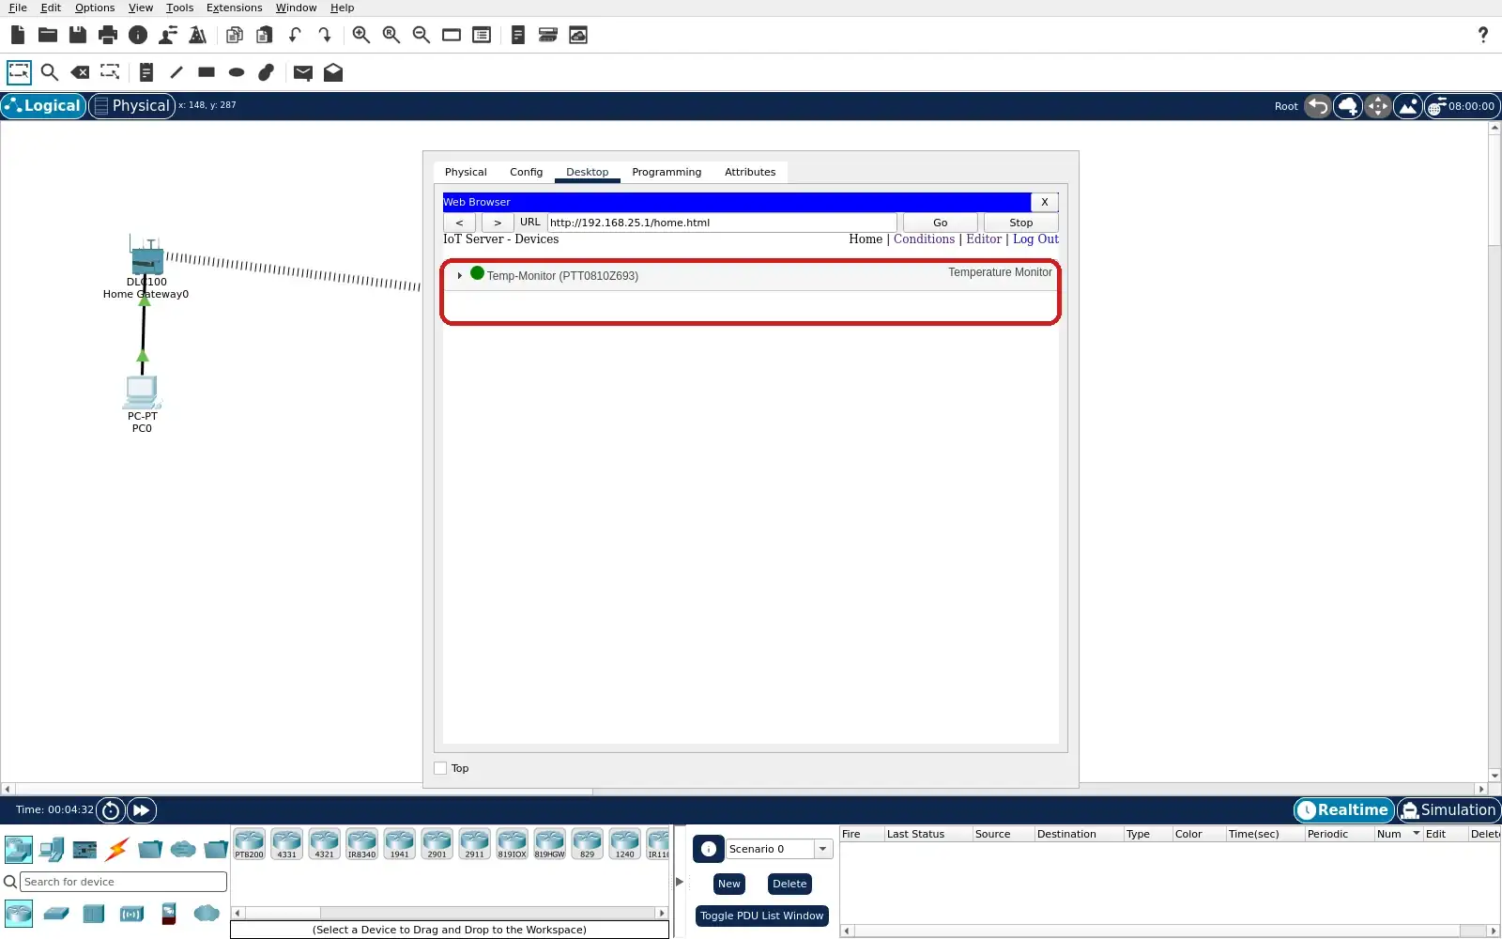Click the Zoom In magnifier icon
Screen dimensions: 1502x939
[361, 35]
